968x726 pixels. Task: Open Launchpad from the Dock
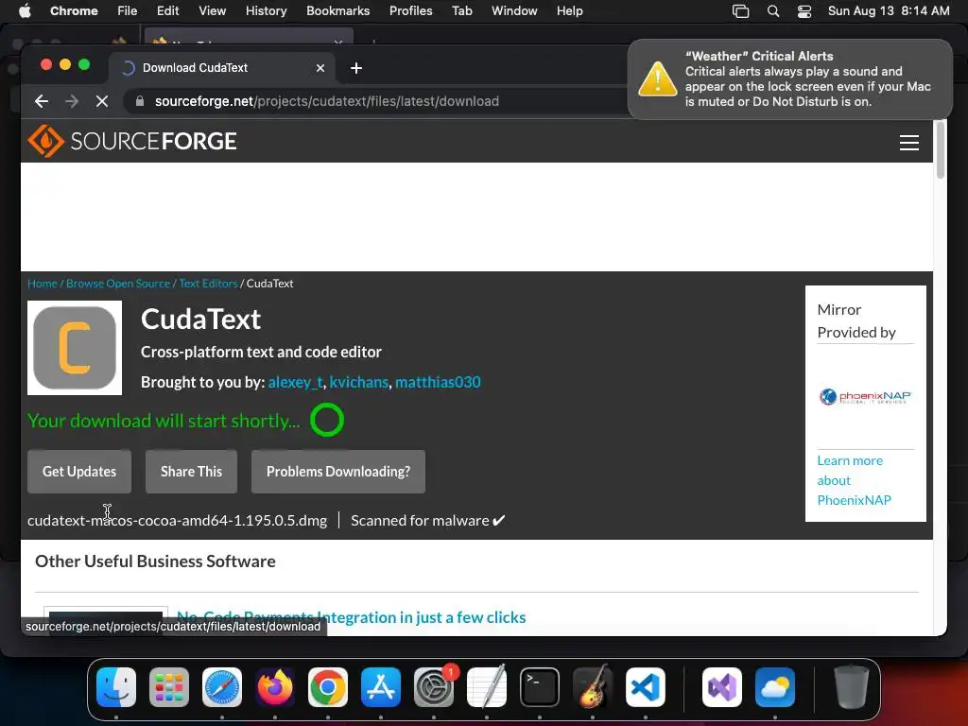(169, 687)
